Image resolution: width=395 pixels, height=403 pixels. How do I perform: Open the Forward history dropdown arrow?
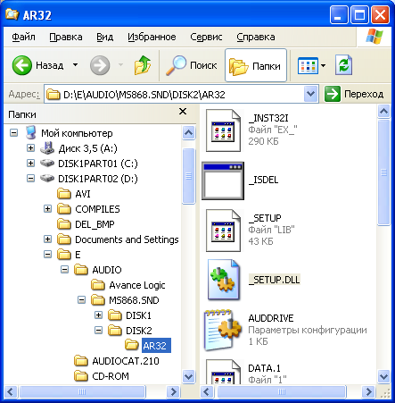pyautogui.click(x=120, y=65)
